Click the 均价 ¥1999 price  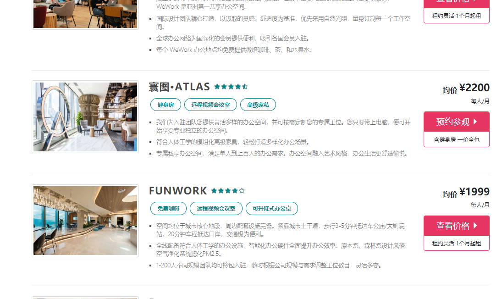(x=466, y=193)
